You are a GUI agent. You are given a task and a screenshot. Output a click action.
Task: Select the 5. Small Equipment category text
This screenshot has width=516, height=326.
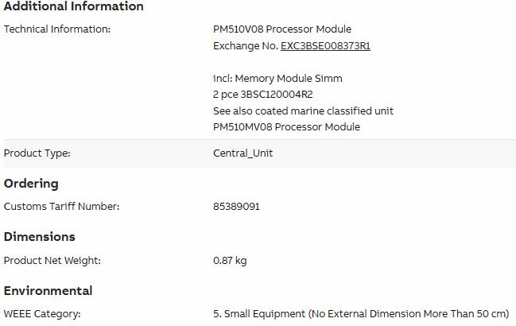pyautogui.click(x=361, y=314)
